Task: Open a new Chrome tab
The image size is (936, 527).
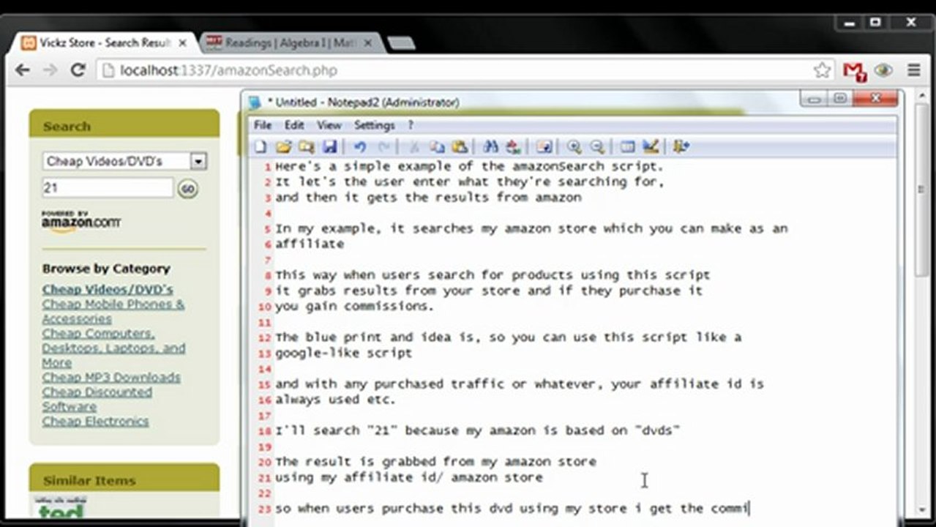Action: coord(401,44)
